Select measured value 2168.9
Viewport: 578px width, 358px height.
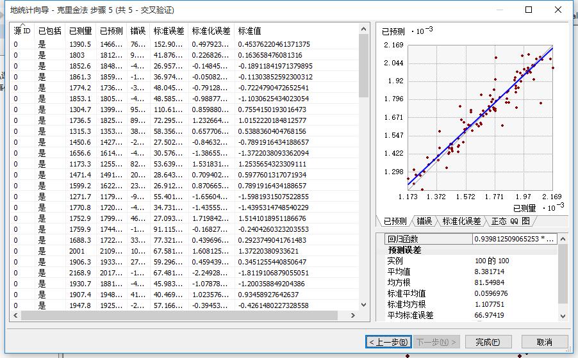coord(80,273)
